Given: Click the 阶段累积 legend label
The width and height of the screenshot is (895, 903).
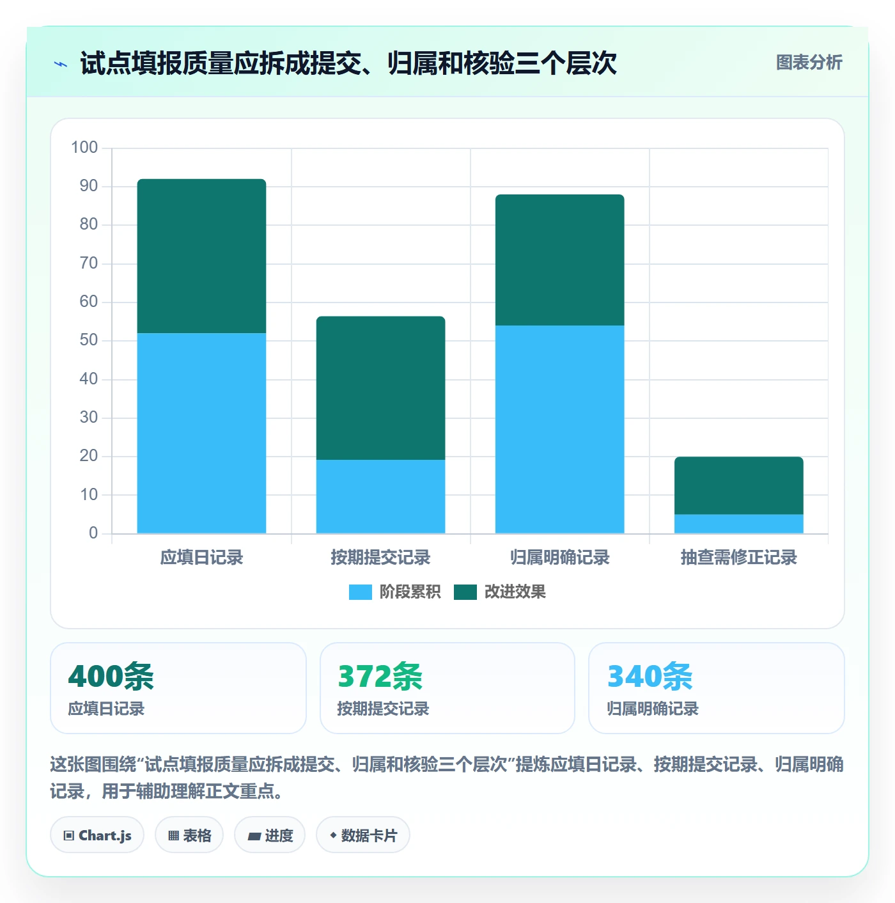Looking at the screenshot, I should [x=410, y=592].
